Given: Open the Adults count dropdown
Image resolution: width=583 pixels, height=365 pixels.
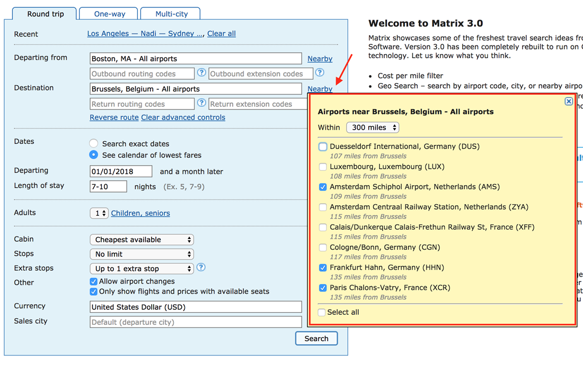Looking at the screenshot, I should pos(99,213).
